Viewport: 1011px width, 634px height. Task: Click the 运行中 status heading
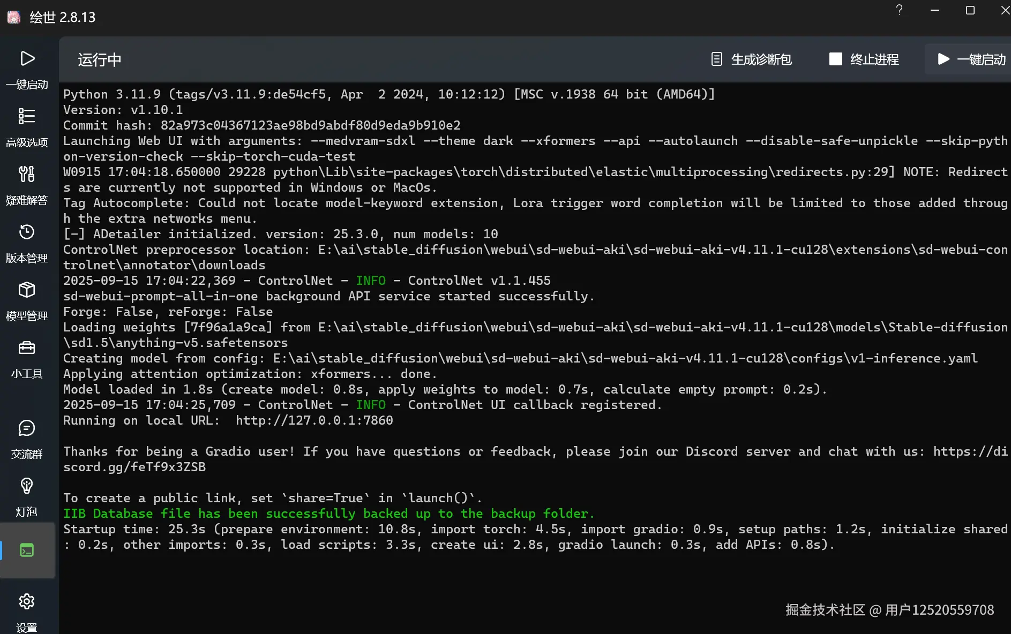coord(100,59)
